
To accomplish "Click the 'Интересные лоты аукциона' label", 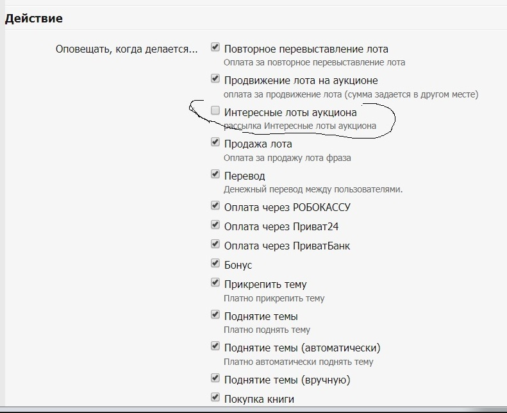I will pos(290,112).
